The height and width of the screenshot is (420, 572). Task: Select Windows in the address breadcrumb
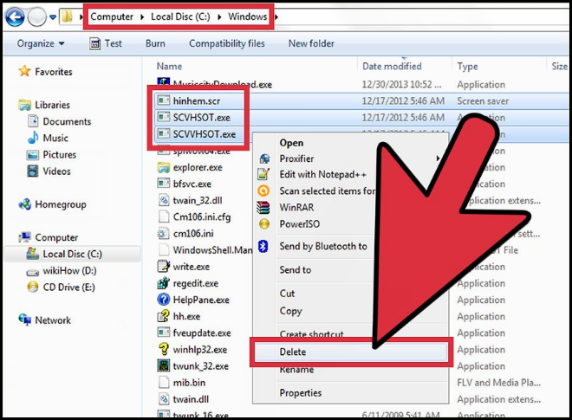tap(248, 16)
